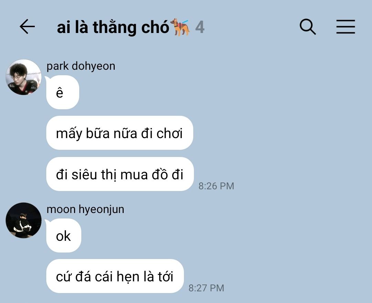Select the sender name moon hyeonjun
Viewport: 372px width, 303px height.
[85, 209]
